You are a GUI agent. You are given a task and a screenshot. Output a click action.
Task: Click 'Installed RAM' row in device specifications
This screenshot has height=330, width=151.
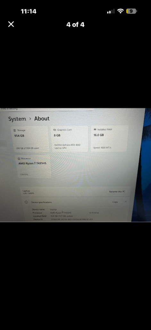pyautogui.click(x=39, y=216)
